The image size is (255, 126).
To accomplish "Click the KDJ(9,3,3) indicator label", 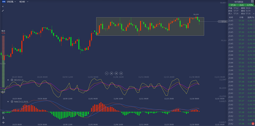I will 19,80.
